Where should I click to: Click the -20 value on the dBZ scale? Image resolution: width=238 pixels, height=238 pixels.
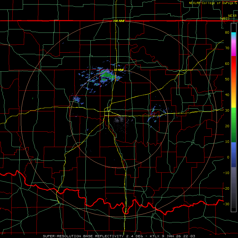[226, 188]
